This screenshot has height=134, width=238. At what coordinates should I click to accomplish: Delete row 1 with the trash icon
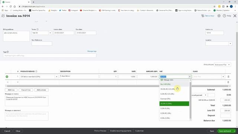point(228,77)
